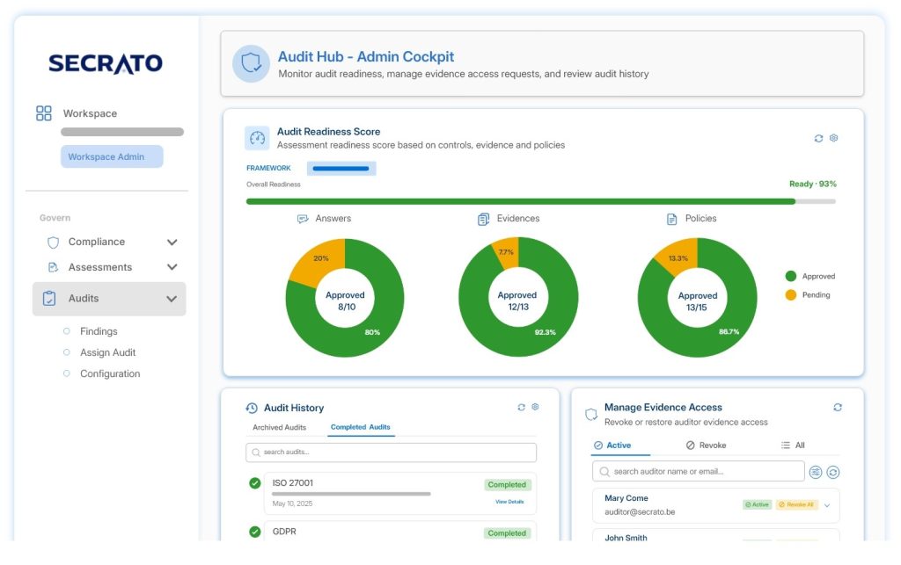Viewport: 901px width, 565px height.
Task: Expand Mary Come's auditor row chevron
Action: [827, 505]
